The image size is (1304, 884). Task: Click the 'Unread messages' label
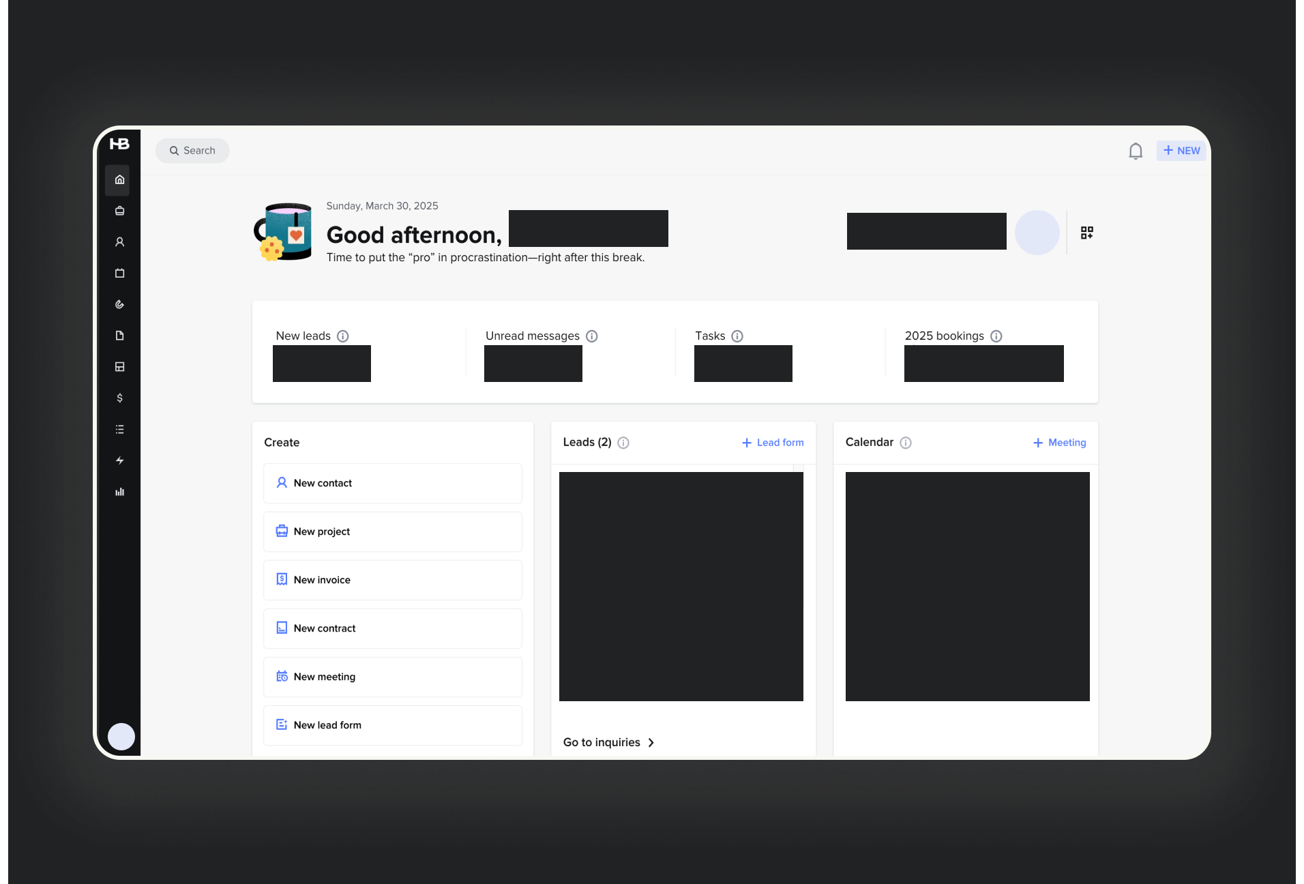pos(533,336)
